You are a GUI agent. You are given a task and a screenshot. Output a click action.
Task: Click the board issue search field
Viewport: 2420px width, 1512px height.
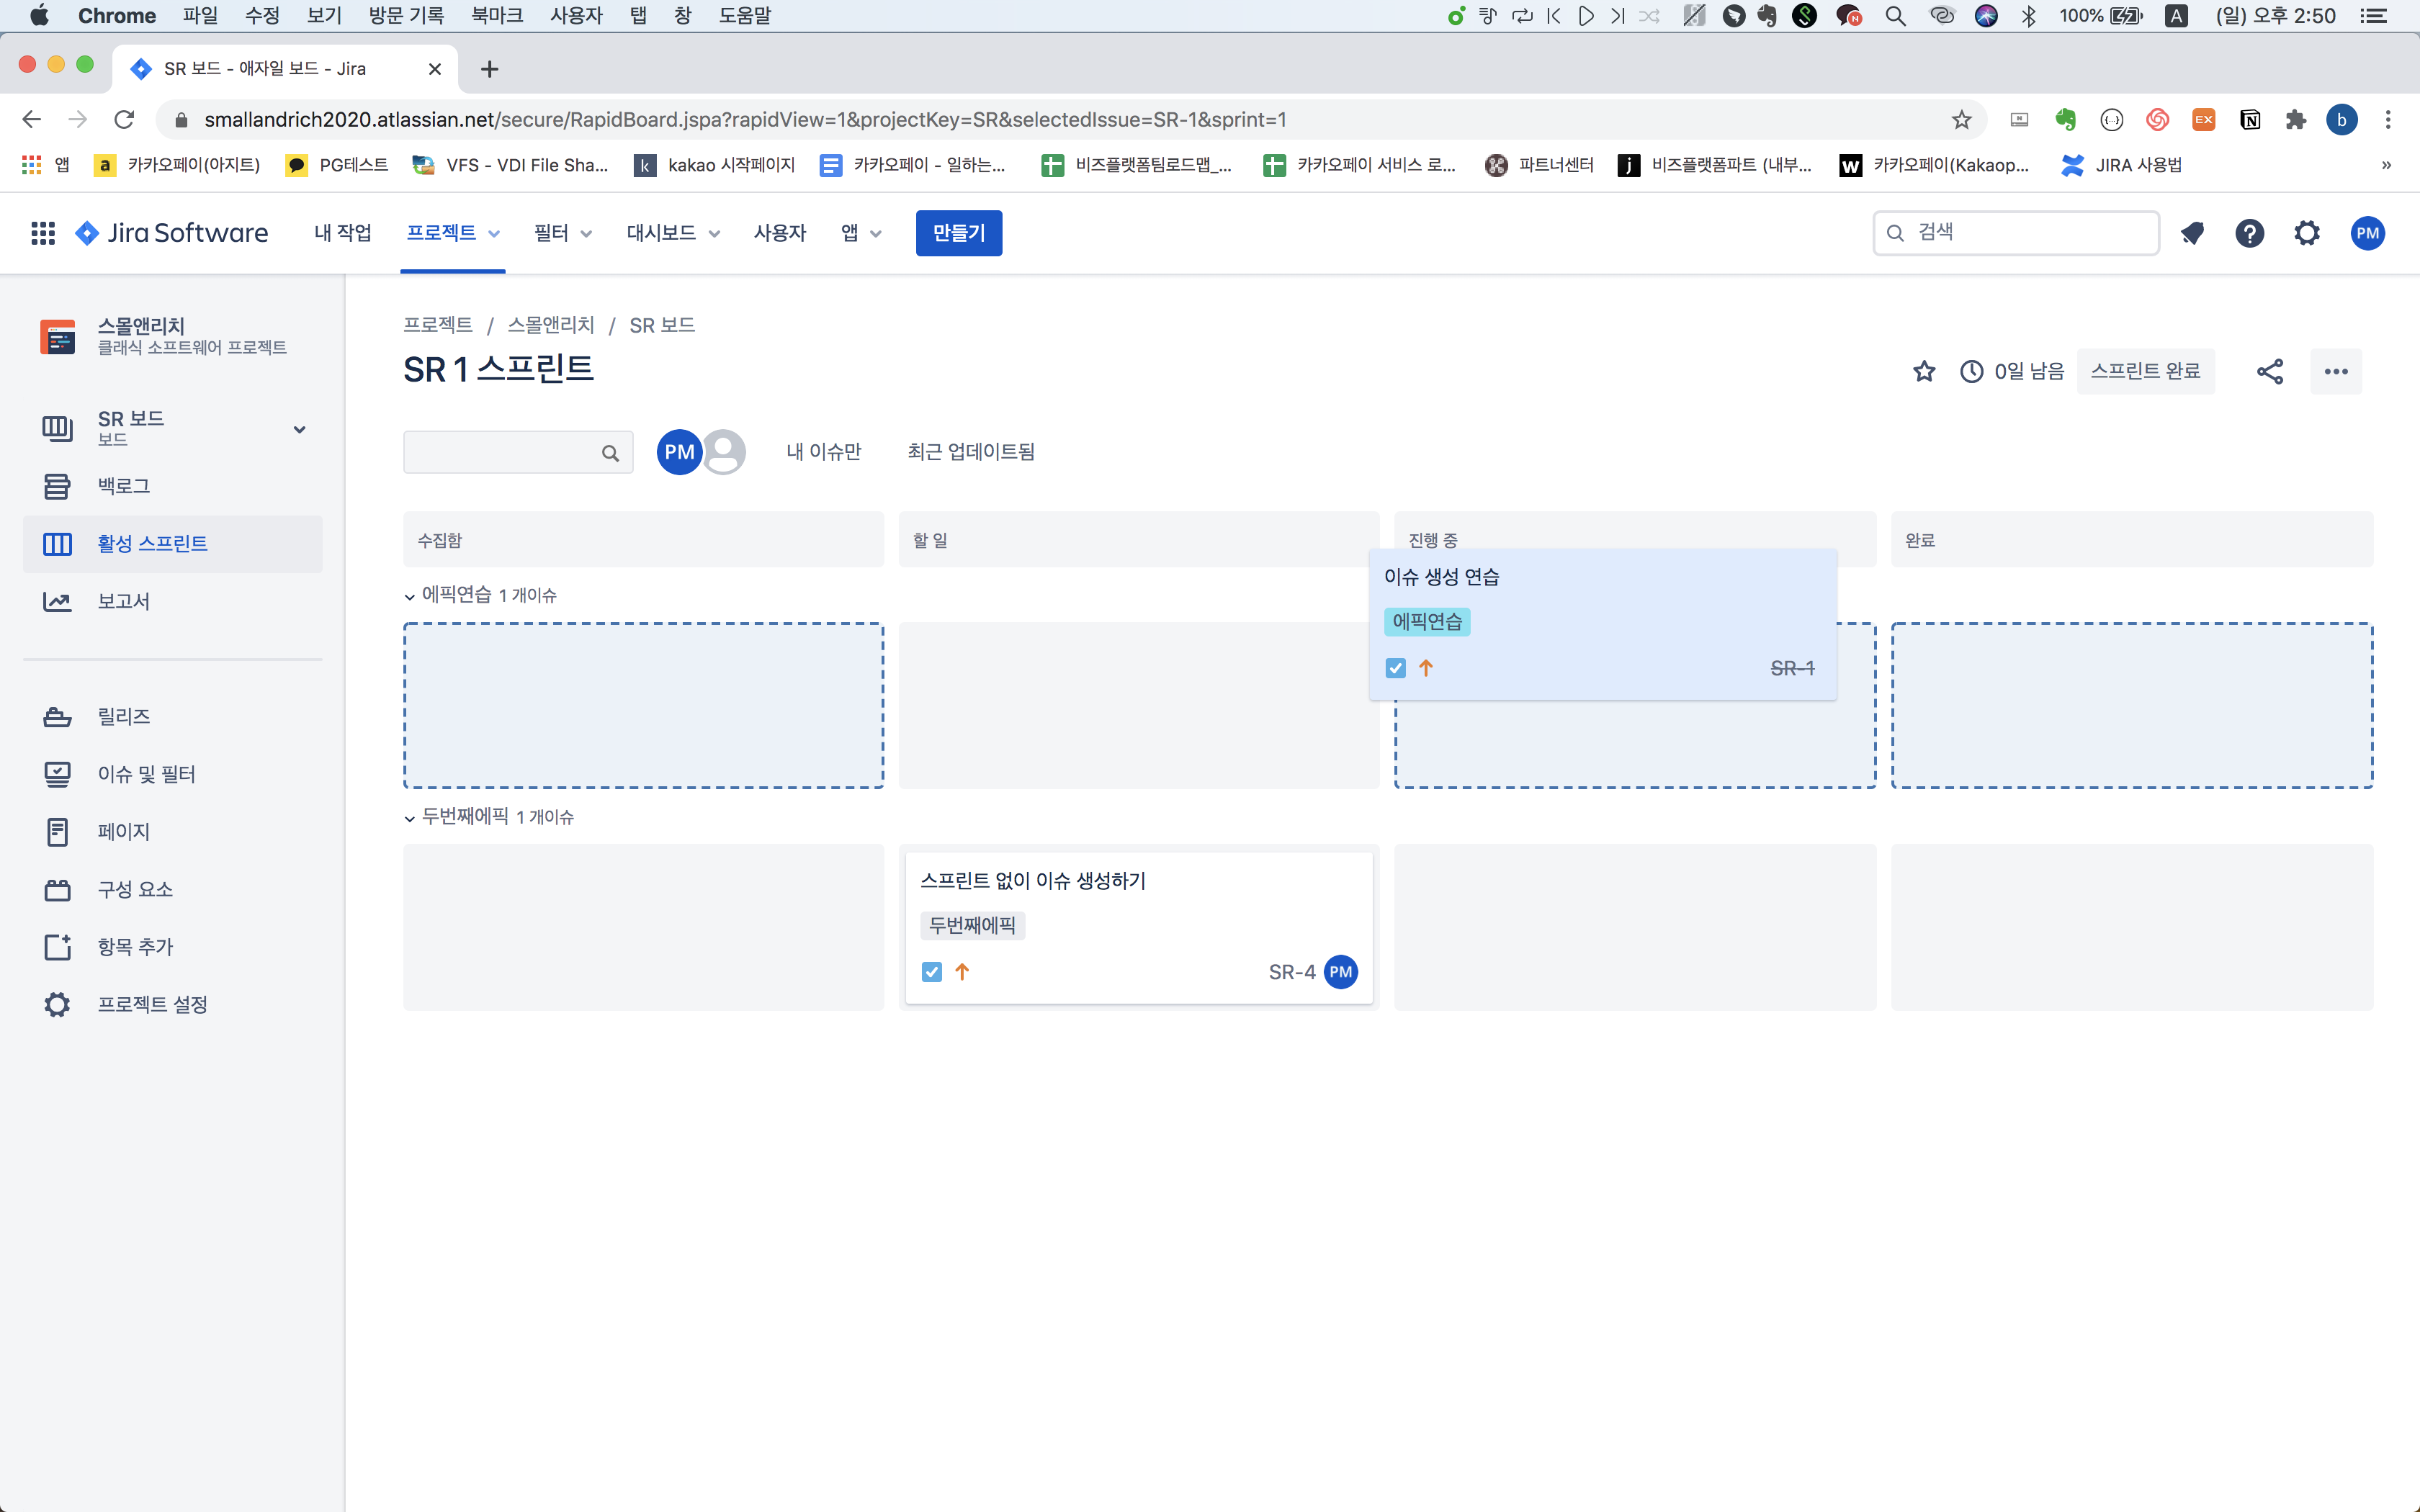[x=503, y=452]
